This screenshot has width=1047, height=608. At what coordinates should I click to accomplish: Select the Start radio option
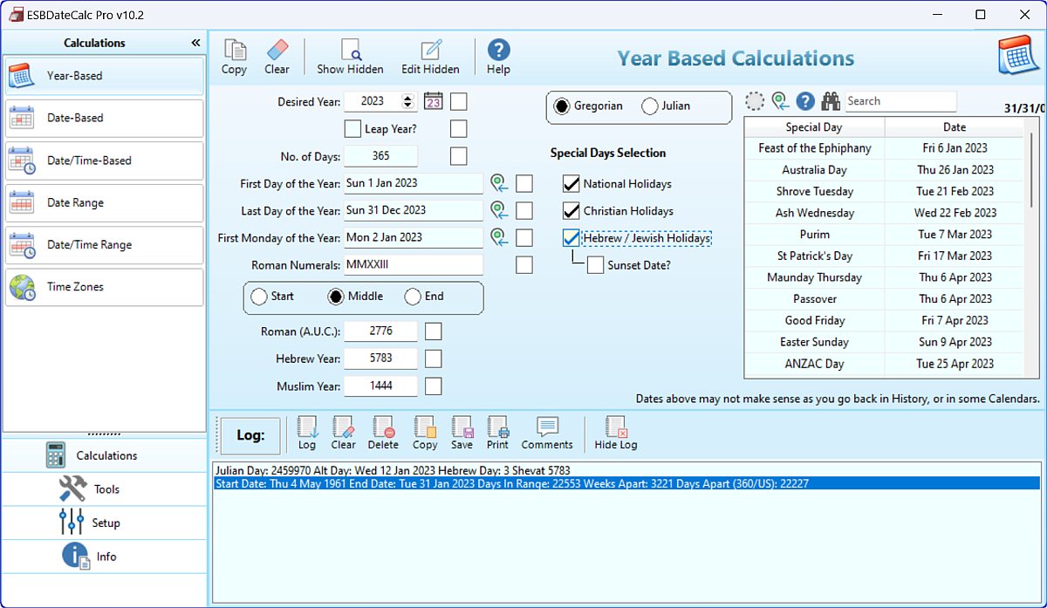(x=259, y=297)
